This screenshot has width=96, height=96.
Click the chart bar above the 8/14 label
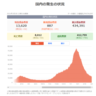click(x=22, y=79)
